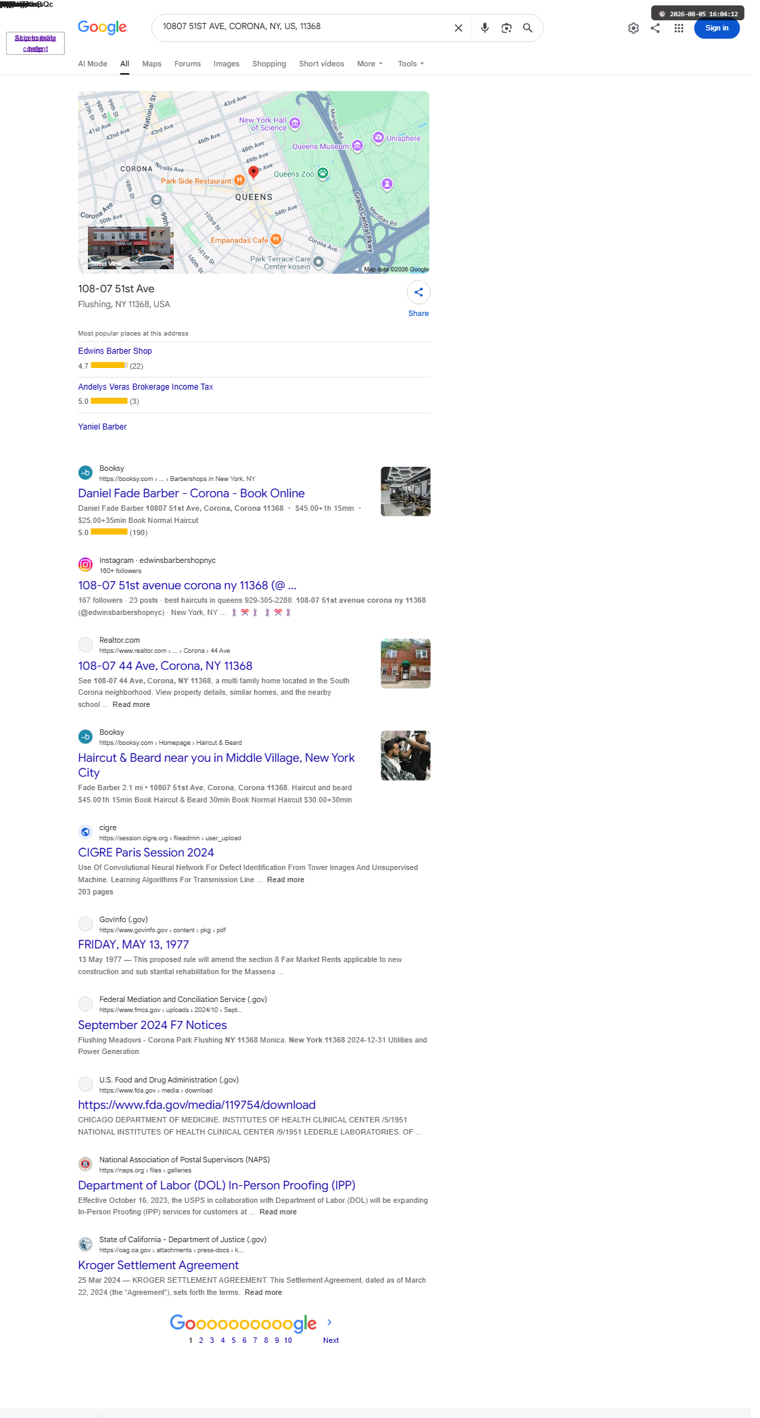
Task: Select Park Terrace Care Center marker
Action: (318, 262)
